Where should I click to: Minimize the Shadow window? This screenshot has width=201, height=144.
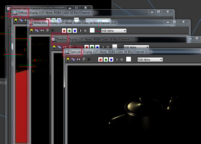[x=190, y=39]
